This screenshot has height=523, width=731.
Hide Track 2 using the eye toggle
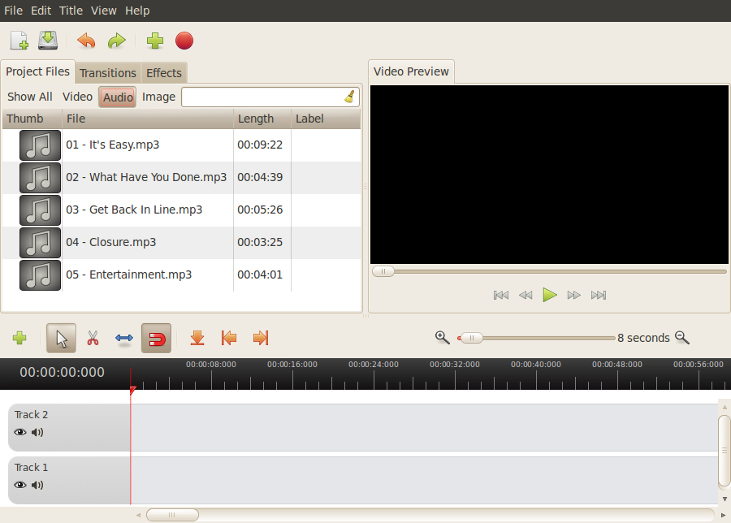(x=19, y=432)
